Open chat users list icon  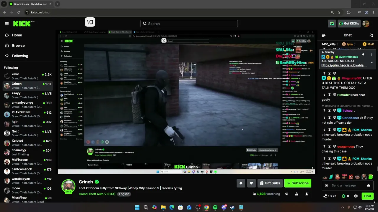[372, 35]
